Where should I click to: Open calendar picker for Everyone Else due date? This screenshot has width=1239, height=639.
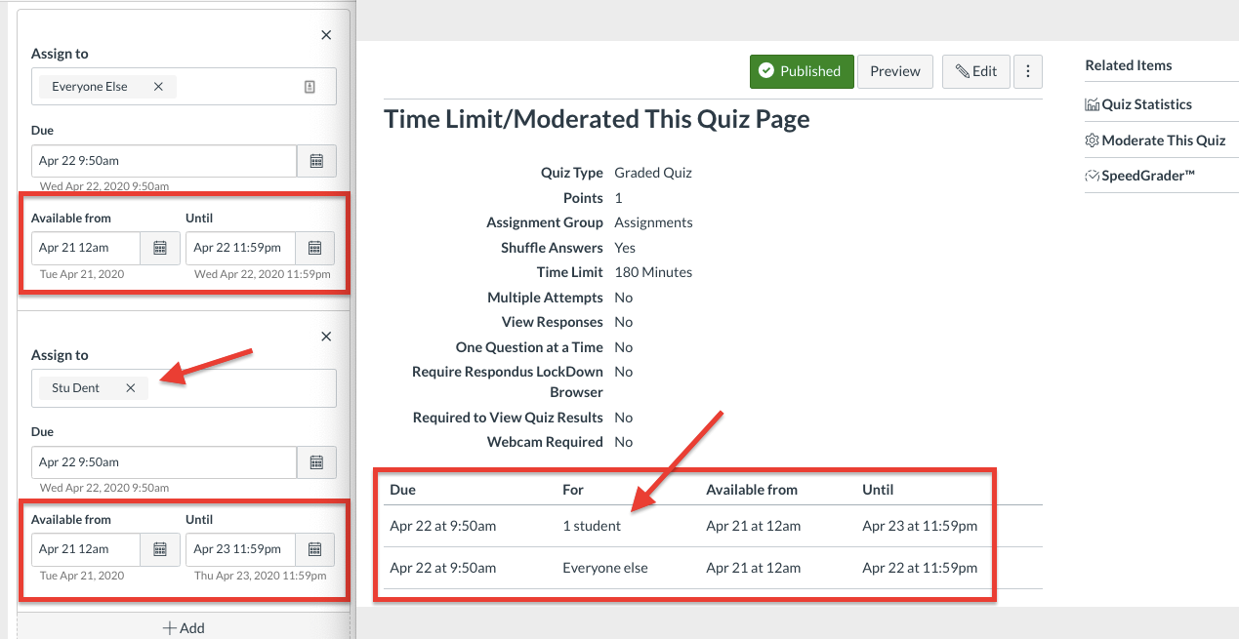pos(316,161)
